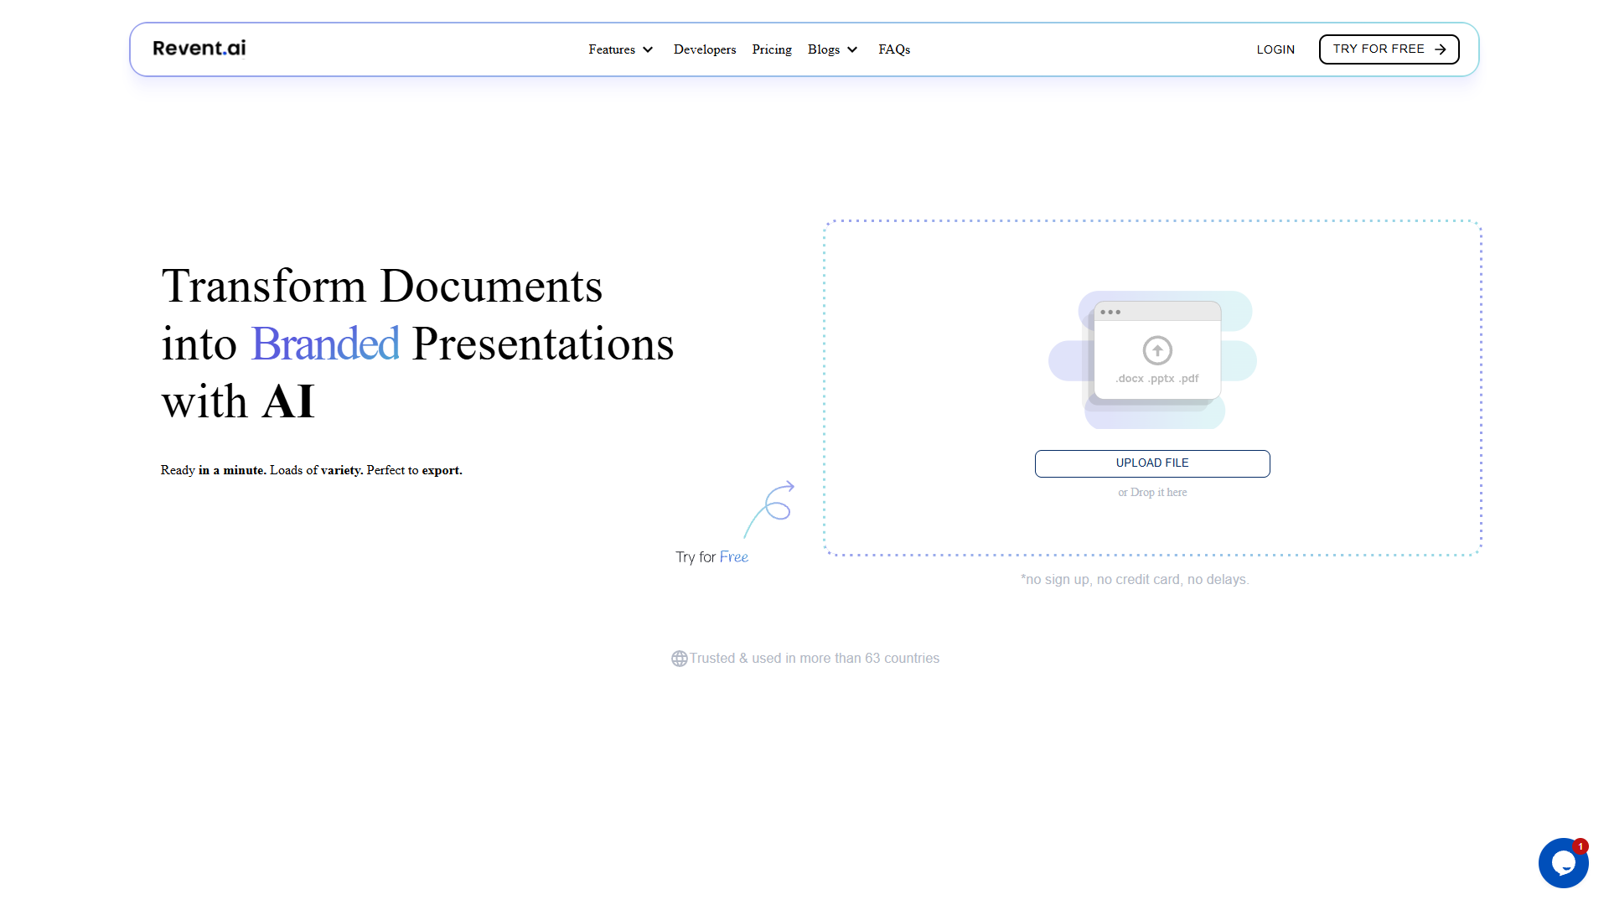This screenshot has width=1609, height=905.
Task: Click the red notification badge on chat
Action: pos(1581,846)
